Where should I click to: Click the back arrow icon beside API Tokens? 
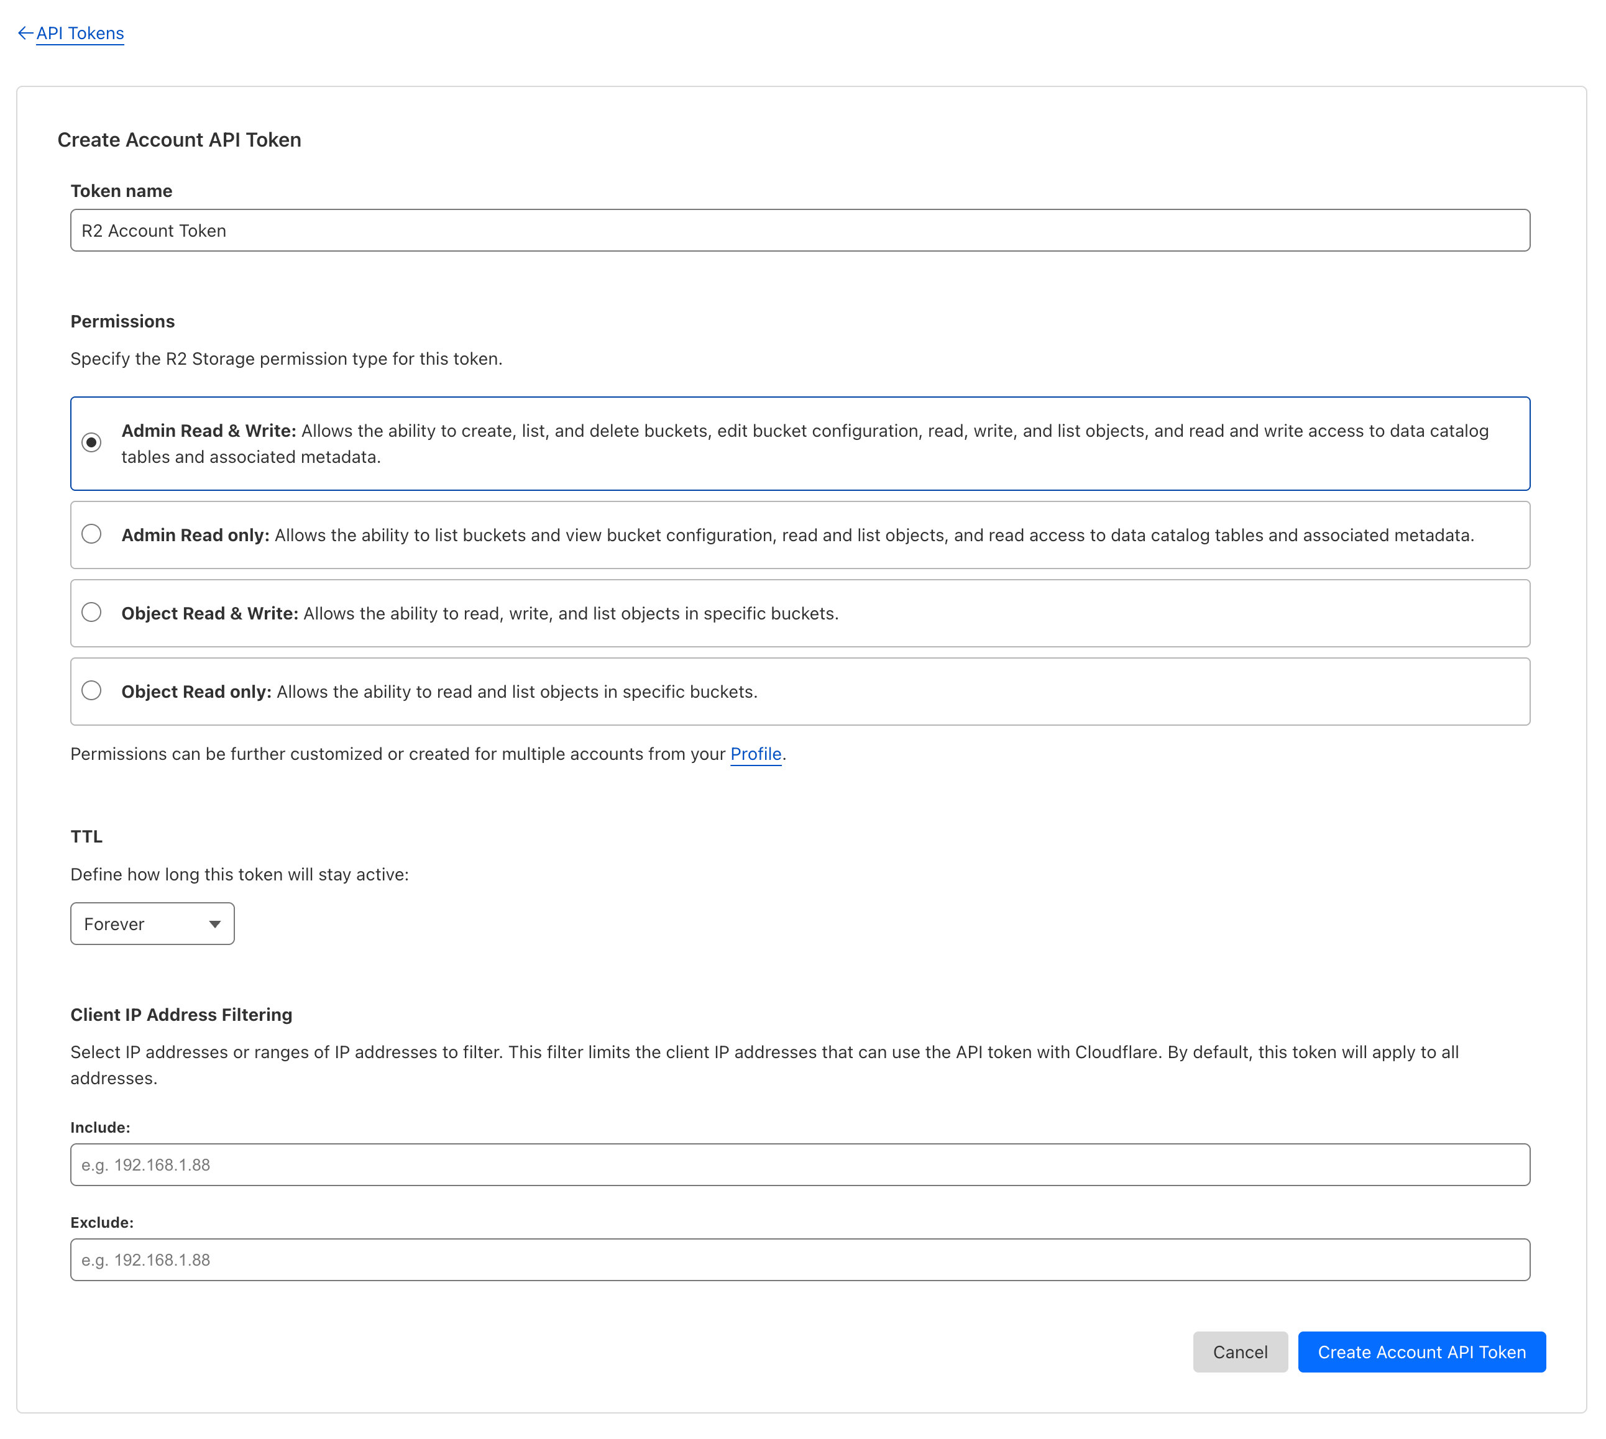25,33
